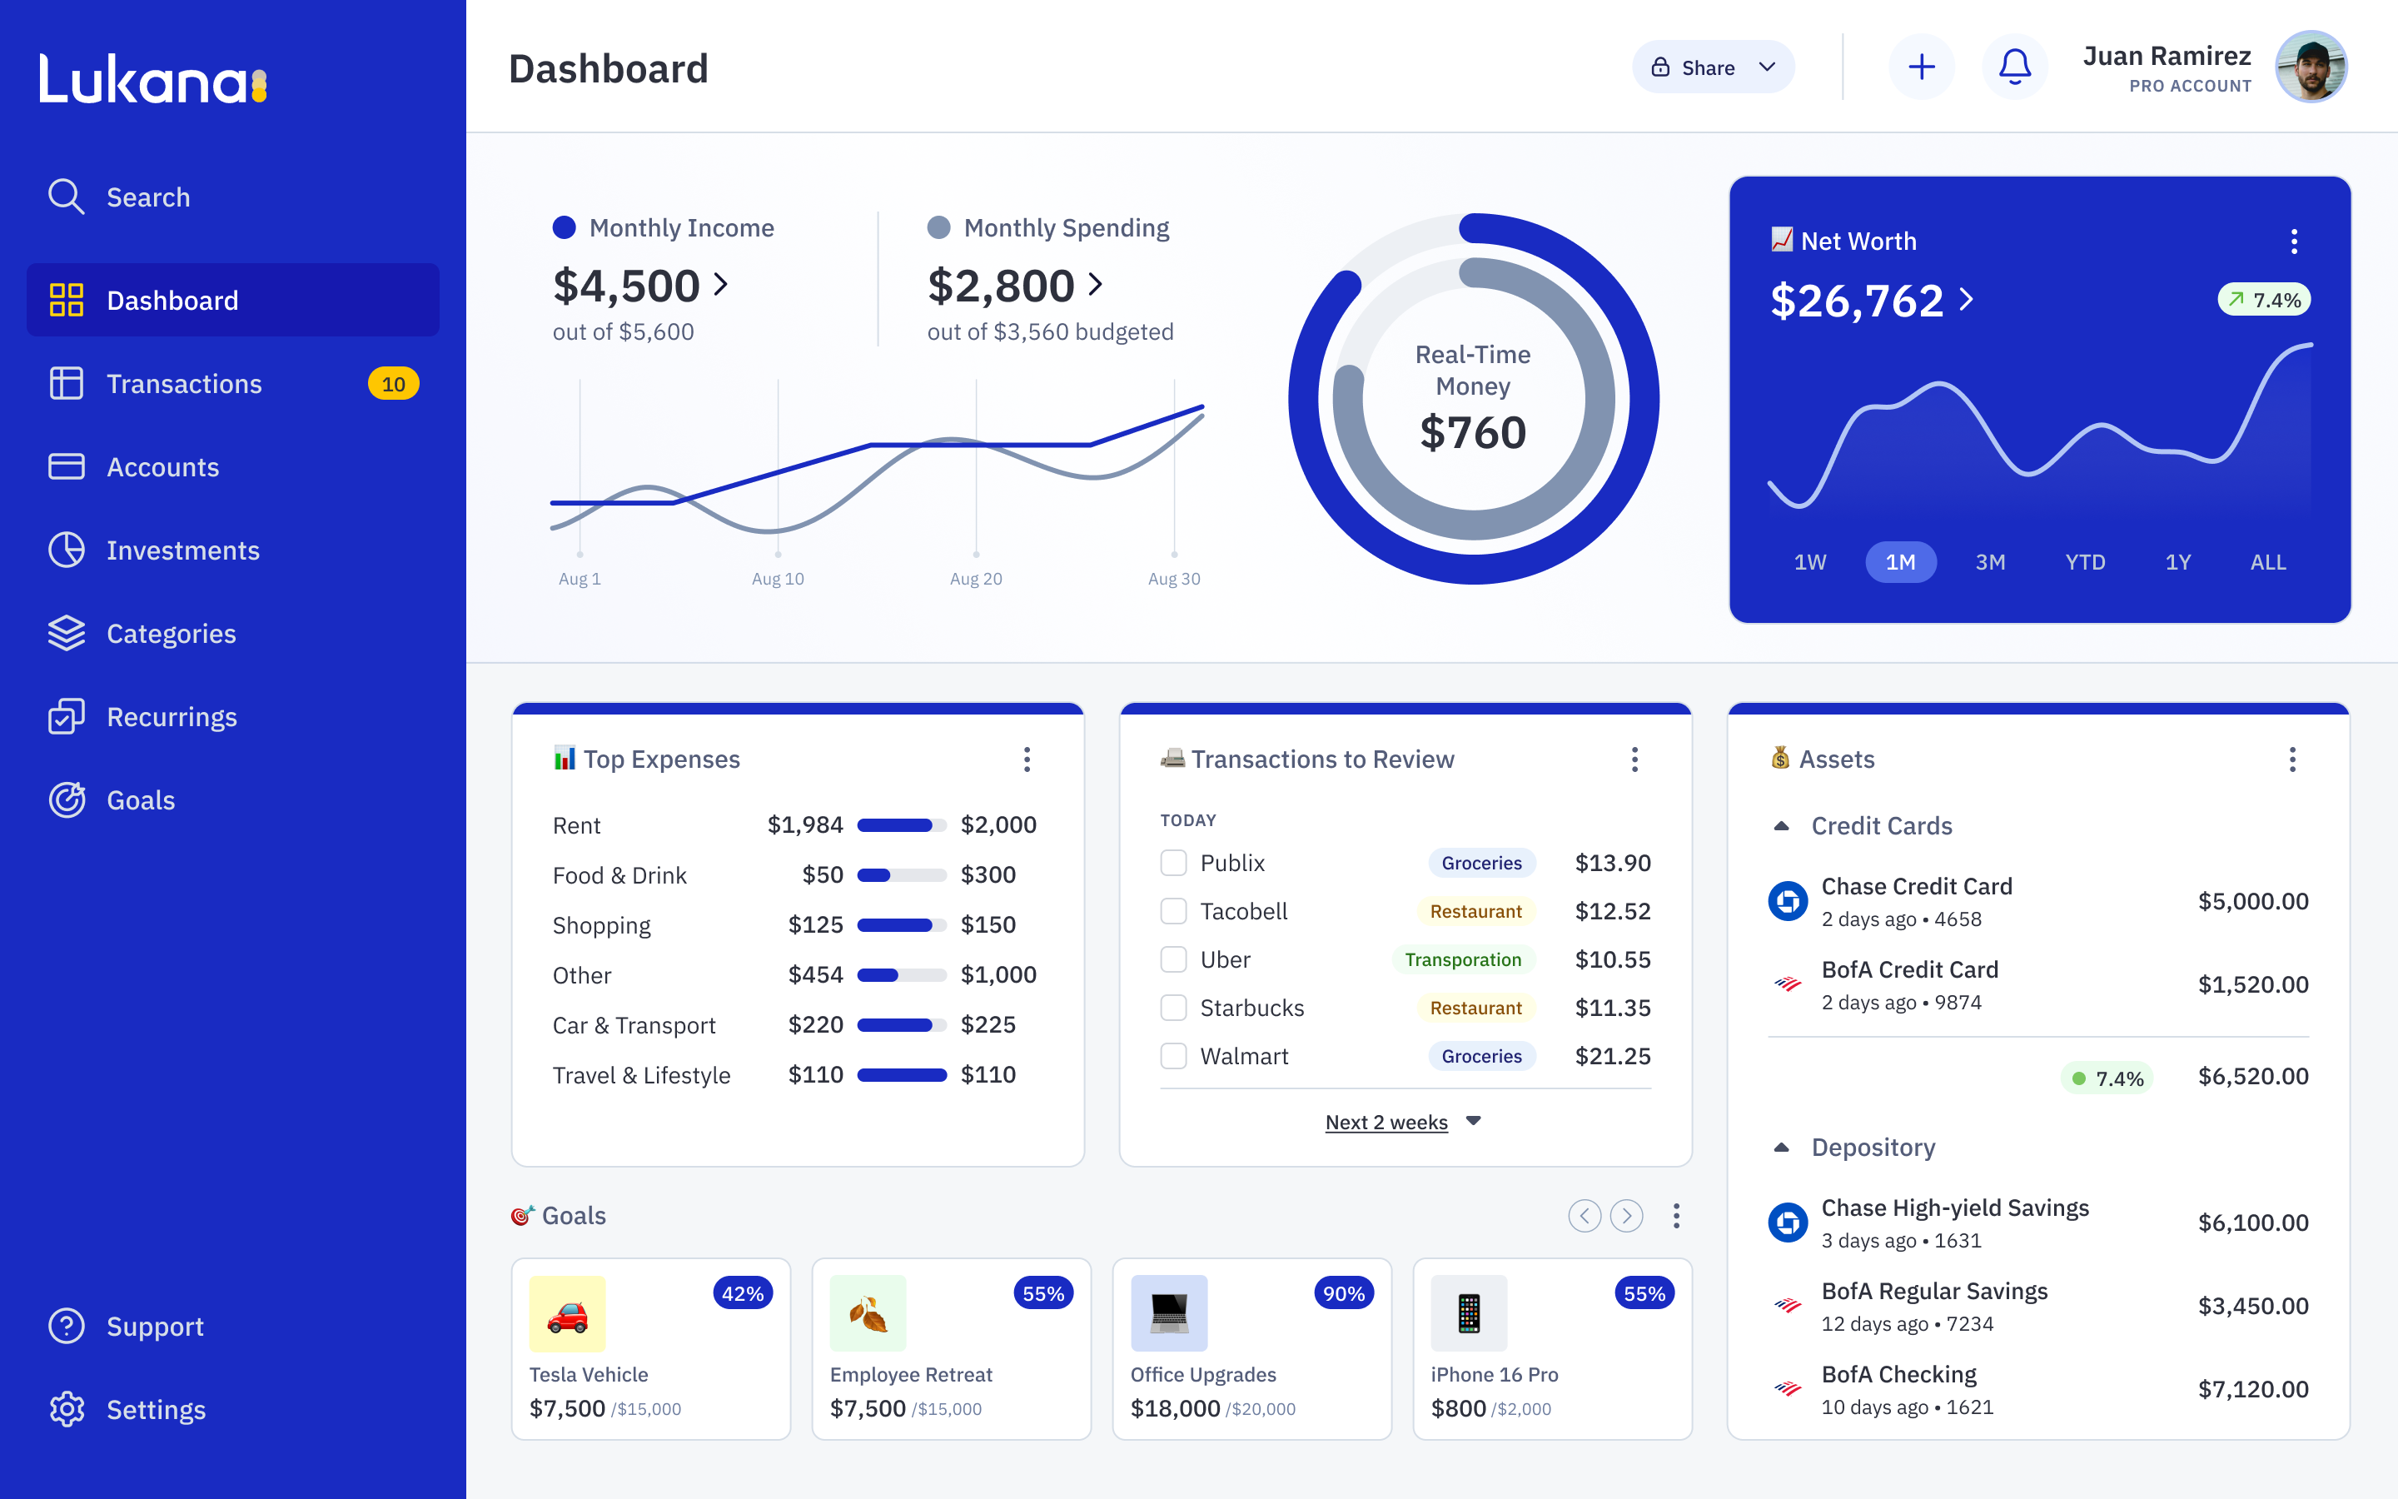Select the 1Y time range tab
2398x1499 pixels.
pos(2177,561)
